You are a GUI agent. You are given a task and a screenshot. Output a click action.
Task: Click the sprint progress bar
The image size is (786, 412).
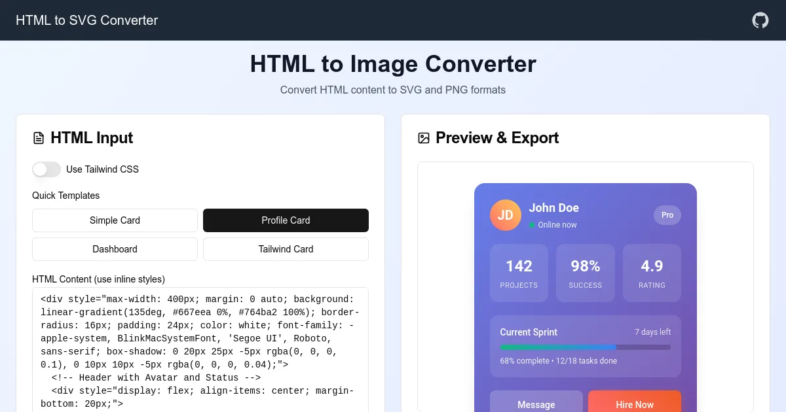pos(585,347)
